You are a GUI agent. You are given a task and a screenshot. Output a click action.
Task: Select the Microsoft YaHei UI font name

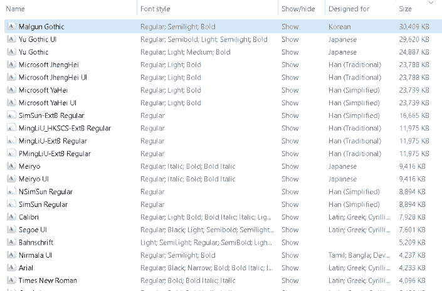pos(48,103)
